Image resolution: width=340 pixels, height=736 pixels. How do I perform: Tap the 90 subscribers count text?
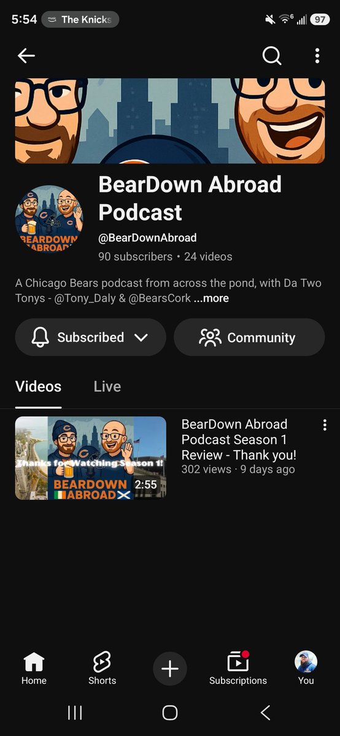(135, 256)
